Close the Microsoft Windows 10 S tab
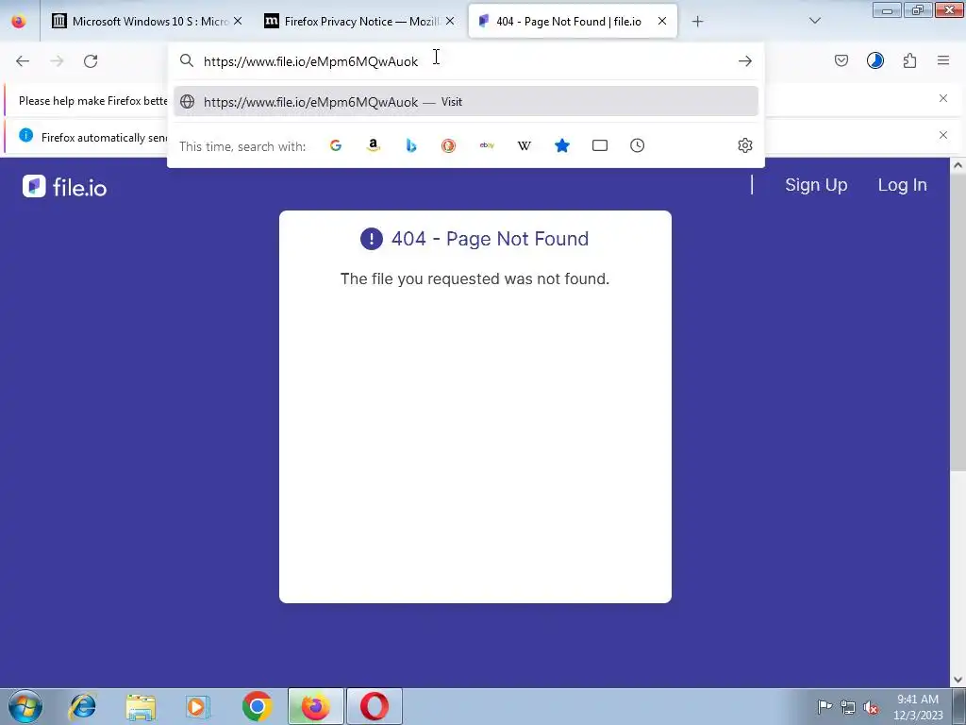 tap(238, 21)
